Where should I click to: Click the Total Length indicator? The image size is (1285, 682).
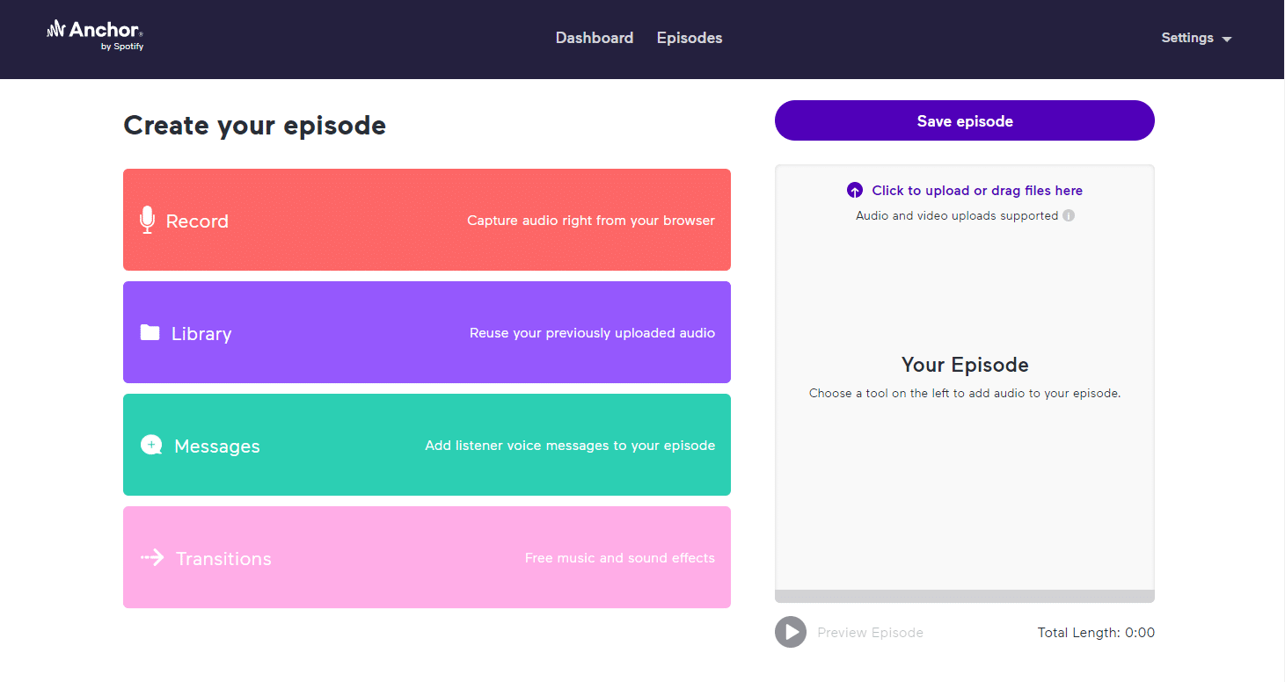[1095, 632]
